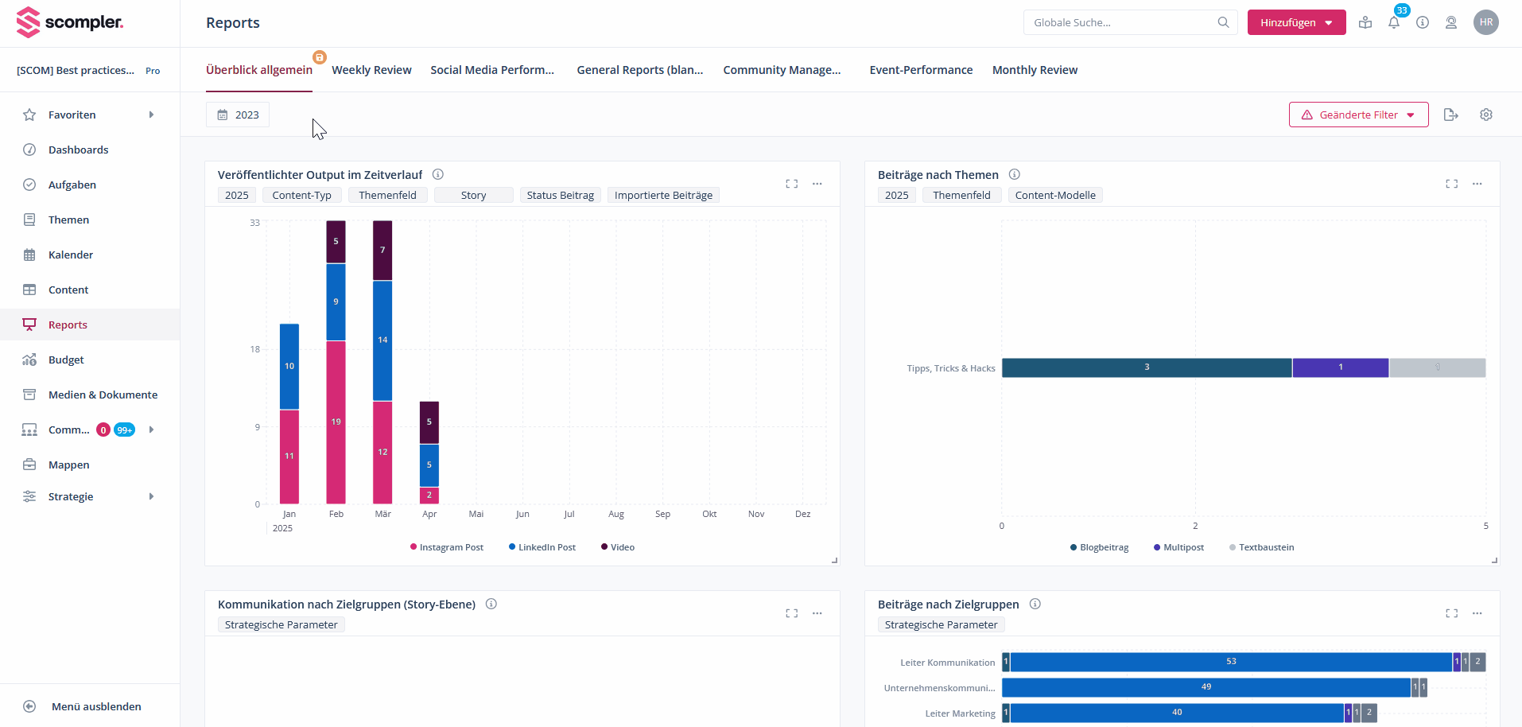
Task: Click the Globale Suche search field
Action: [x=1121, y=22]
